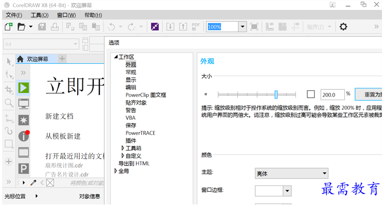Click the Workspace monitor icon on welcome screen
The image size is (384, 205).
coord(24,104)
